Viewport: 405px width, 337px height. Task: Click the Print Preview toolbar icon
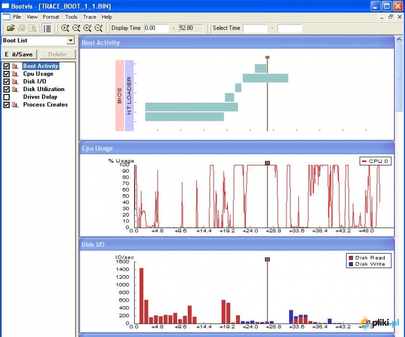32,28
